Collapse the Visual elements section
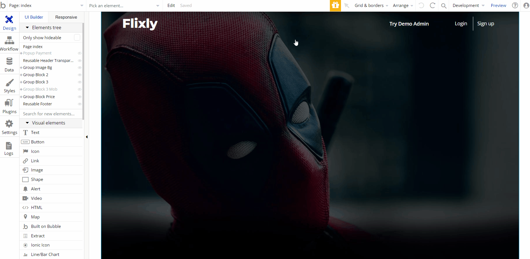Viewport: 530px width, 259px height. click(27, 123)
